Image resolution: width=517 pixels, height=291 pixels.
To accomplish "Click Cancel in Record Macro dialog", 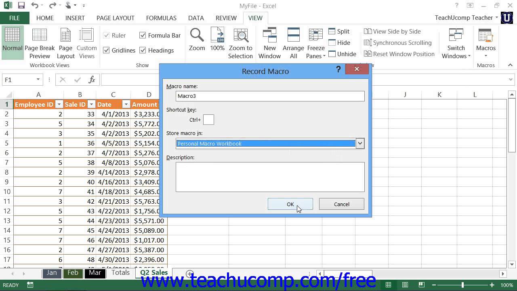I will click(x=342, y=204).
